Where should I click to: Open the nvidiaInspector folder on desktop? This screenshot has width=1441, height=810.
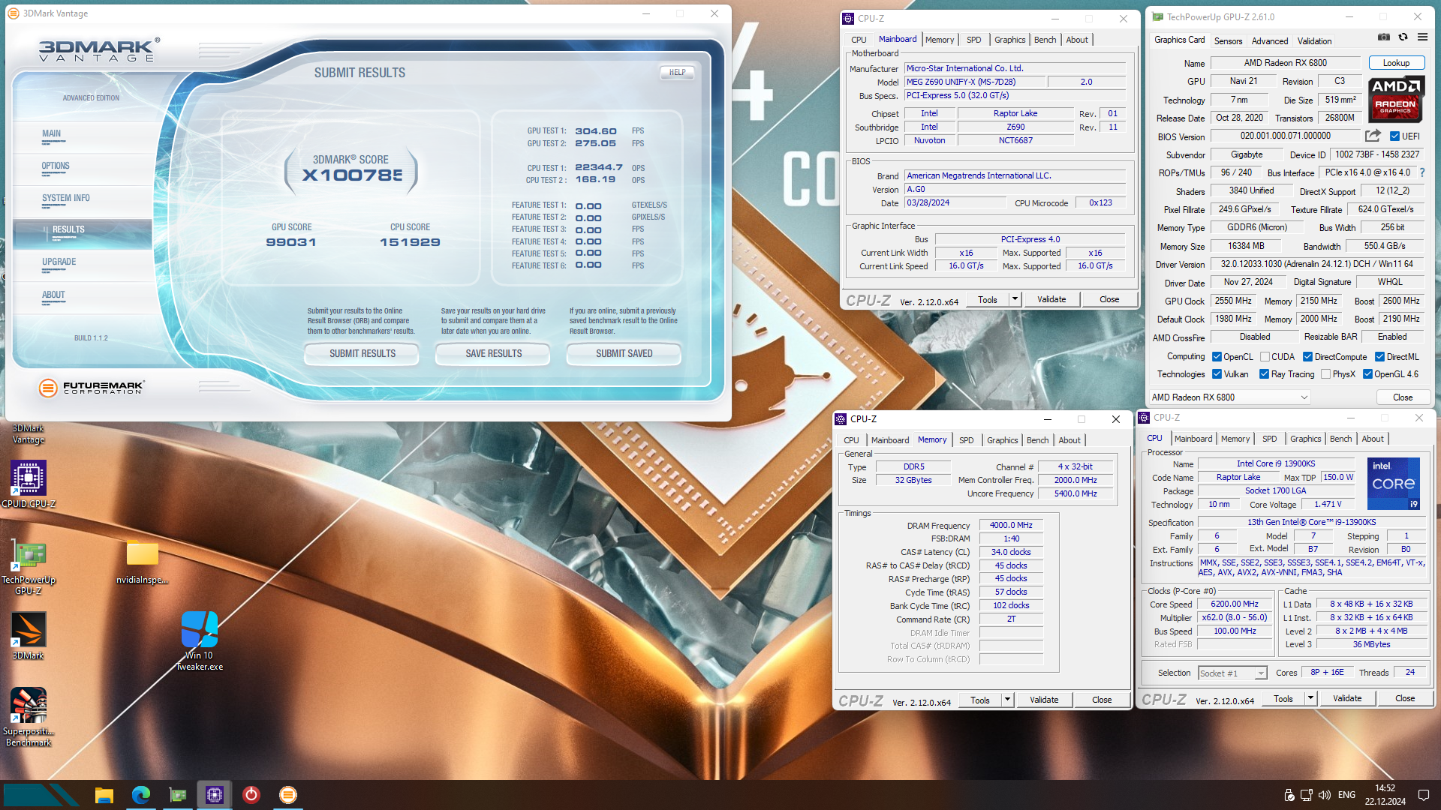pos(142,561)
